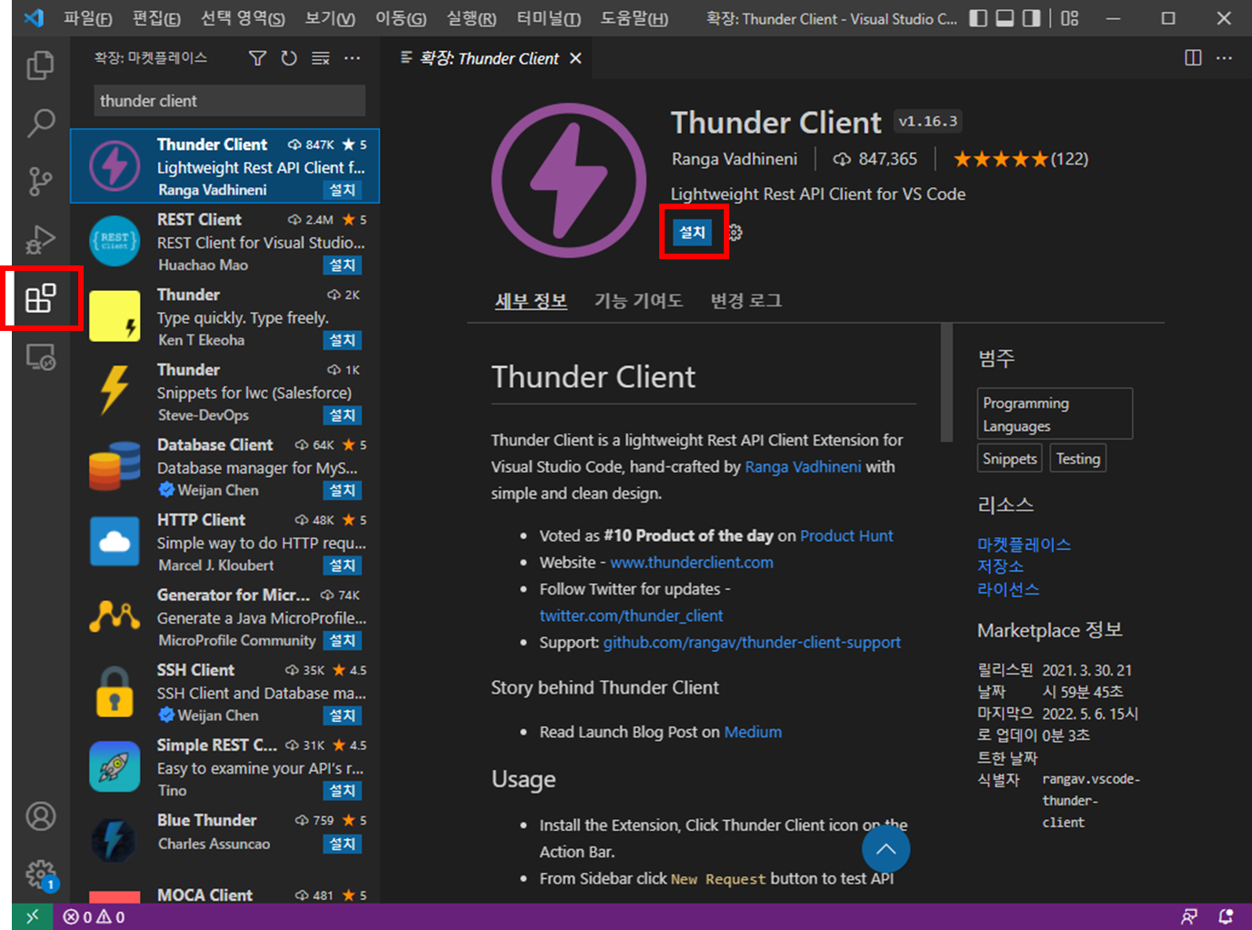The height and width of the screenshot is (930, 1252).
Task: Open the Product Hunt link
Action: click(x=846, y=536)
